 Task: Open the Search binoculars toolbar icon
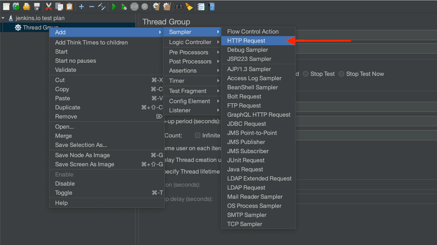click(179, 7)
